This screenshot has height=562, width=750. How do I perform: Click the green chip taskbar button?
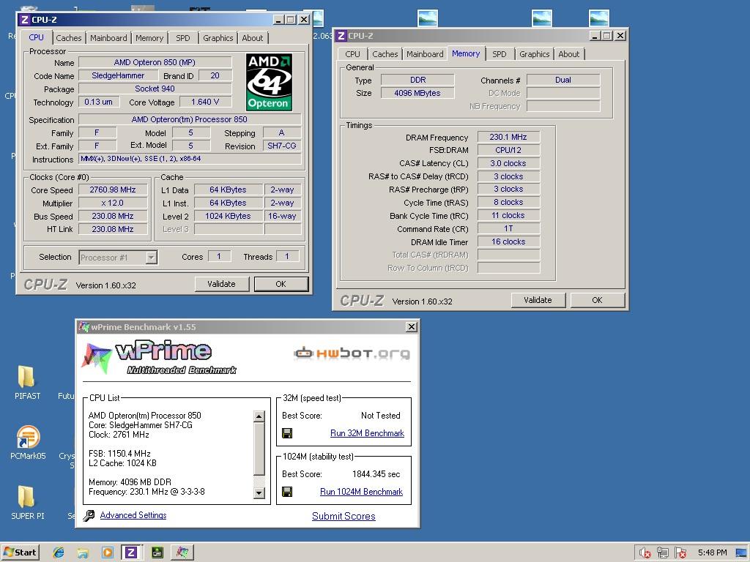[157, 552]
